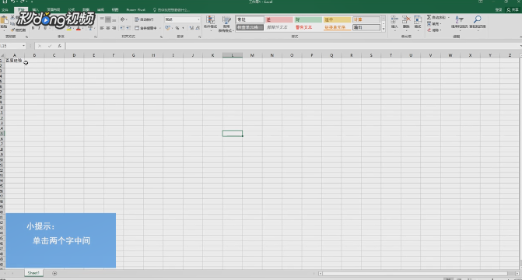Click the insert function fx icon
522x280 pixels.
[x=59, y=46]
